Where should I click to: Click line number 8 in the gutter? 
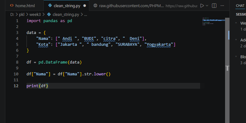coord(17,62)
